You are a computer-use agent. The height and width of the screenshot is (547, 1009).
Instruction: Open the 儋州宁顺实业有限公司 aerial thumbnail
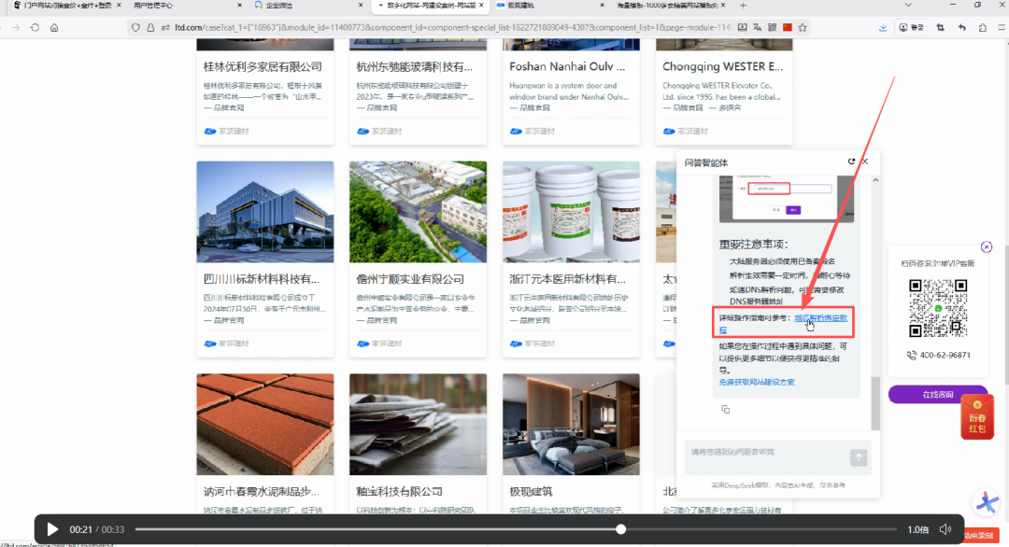click(419, 212)
